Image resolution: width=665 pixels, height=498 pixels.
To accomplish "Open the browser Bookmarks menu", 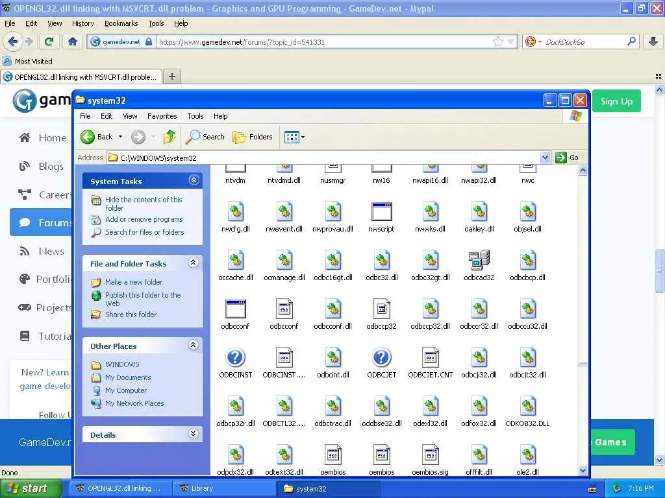I will tap(121, 24).
